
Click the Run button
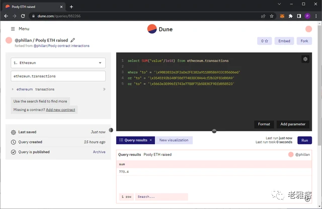point(304,140)
